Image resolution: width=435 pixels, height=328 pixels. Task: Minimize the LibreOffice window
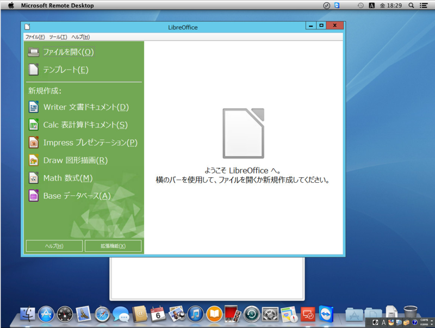311,26
